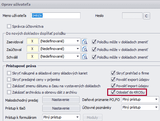
Task: Open the lookup icon beside Schválil dropdown
Action: point(84,57)
